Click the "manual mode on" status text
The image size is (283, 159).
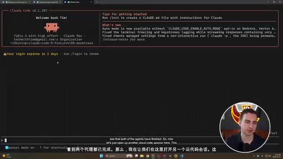coord(21,148)
